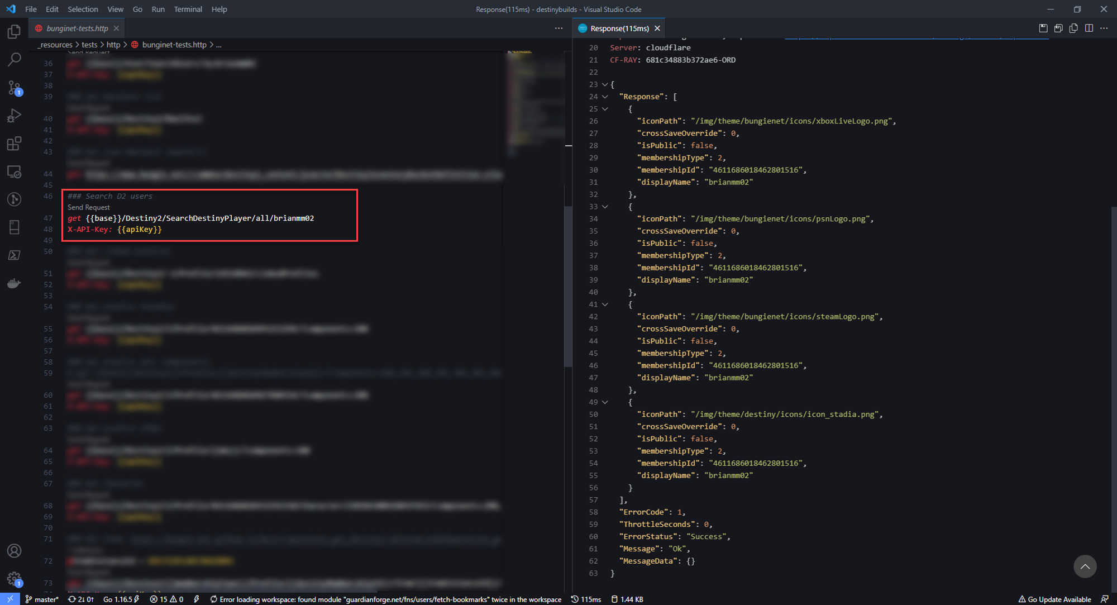Image resolution: width=1117 pixels, height=605 pixels.
Task: Click the scroll-to-top round button
Action: 1085,566
